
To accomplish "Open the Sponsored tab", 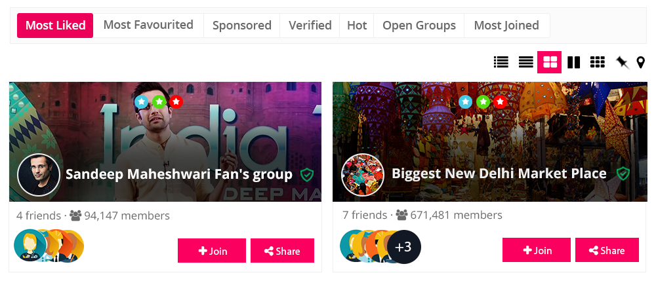I will (241, 26).
